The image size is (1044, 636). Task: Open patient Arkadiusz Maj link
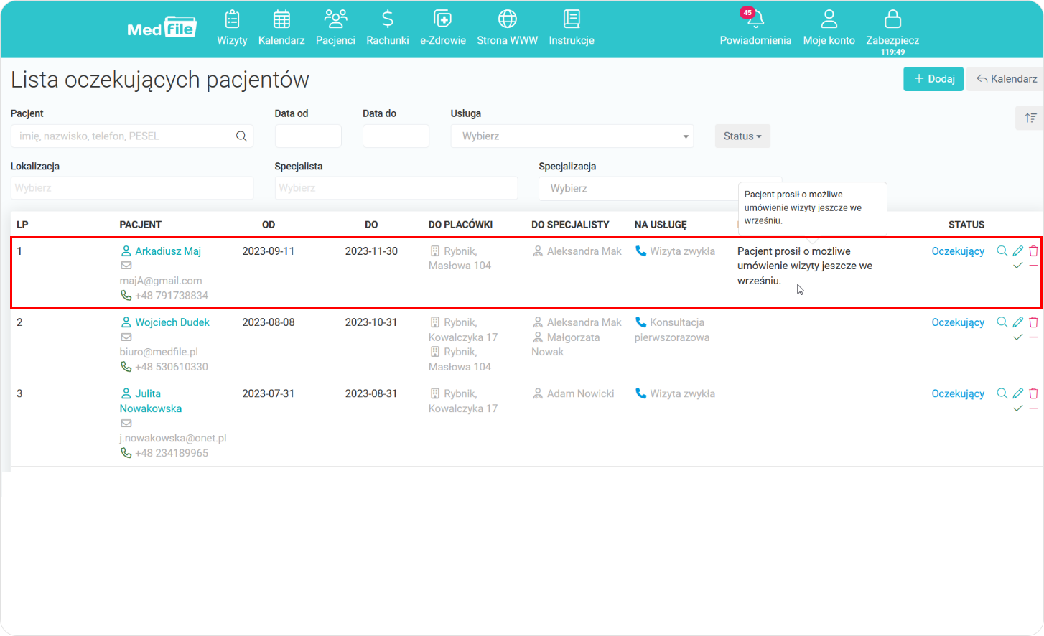click(168, 251)
